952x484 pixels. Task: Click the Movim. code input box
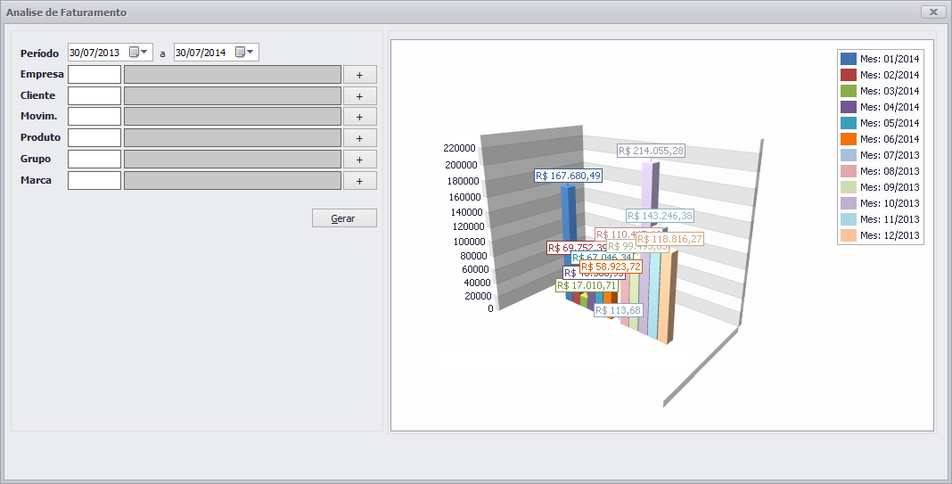tap(94, 117)
